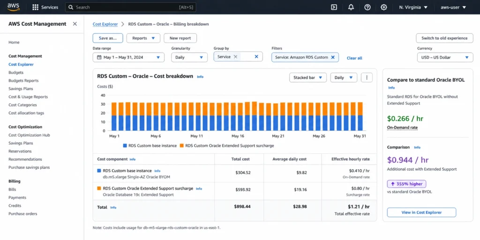Open Recommendations in the sidebar
This screenshot has height=240, width=480.
[x=25, y=159]
